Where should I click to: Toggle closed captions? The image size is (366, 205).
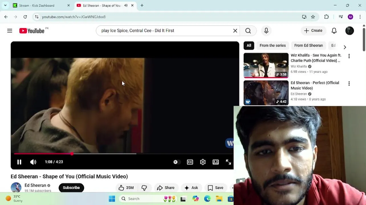coord(190,162)
